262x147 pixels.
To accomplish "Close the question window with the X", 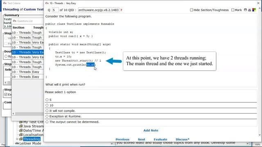I will [258, 3].
